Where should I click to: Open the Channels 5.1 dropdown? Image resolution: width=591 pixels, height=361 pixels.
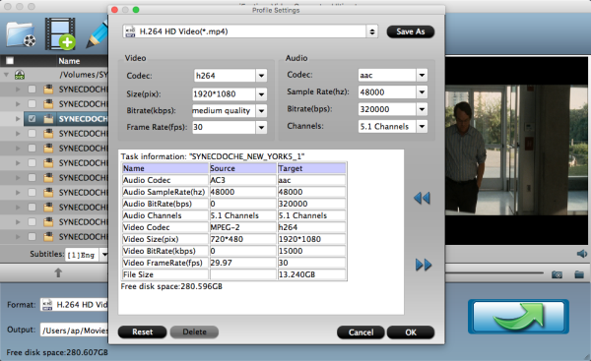[422, 127]
